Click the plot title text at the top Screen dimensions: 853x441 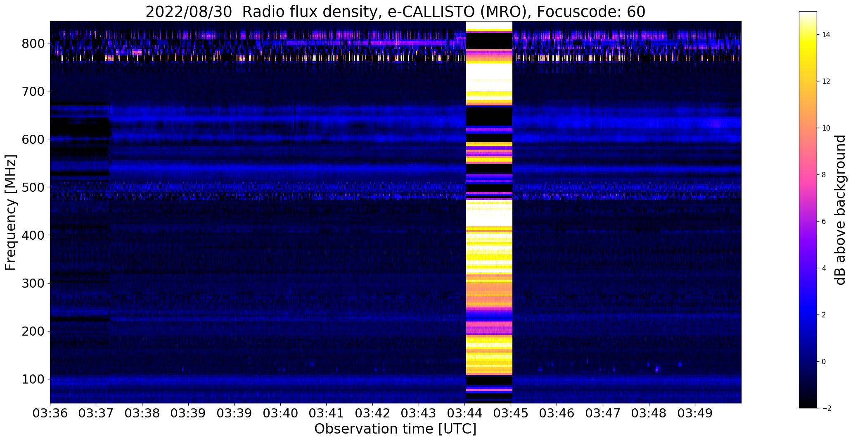click(395, 12)
